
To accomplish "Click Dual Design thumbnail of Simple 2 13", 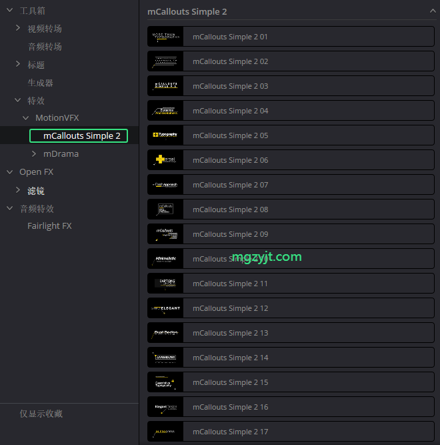I will point(165,333).
